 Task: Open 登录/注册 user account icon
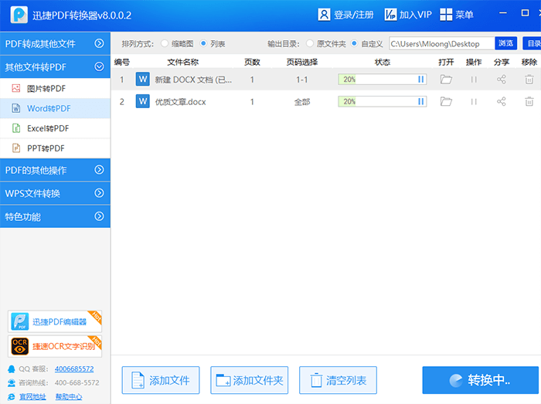tap(324, 15)
